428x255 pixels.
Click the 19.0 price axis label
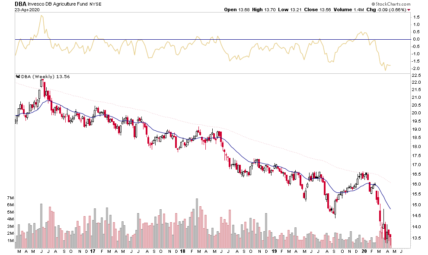coord(416,129)
